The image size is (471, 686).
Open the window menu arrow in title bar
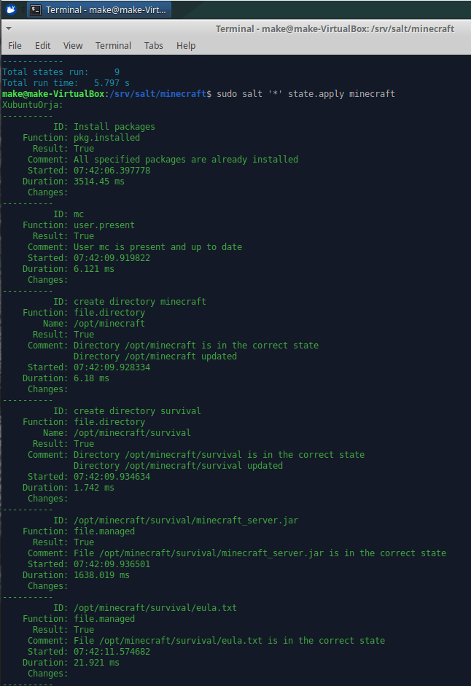point(8,28)
